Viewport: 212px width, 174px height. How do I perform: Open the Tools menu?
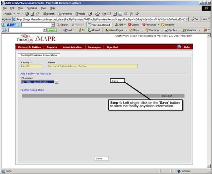(43, 8)
